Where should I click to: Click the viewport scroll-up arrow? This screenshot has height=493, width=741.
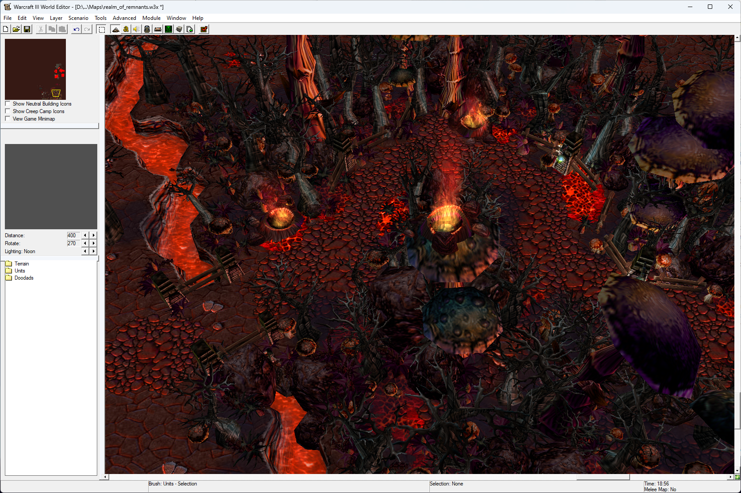click(737, 38)
